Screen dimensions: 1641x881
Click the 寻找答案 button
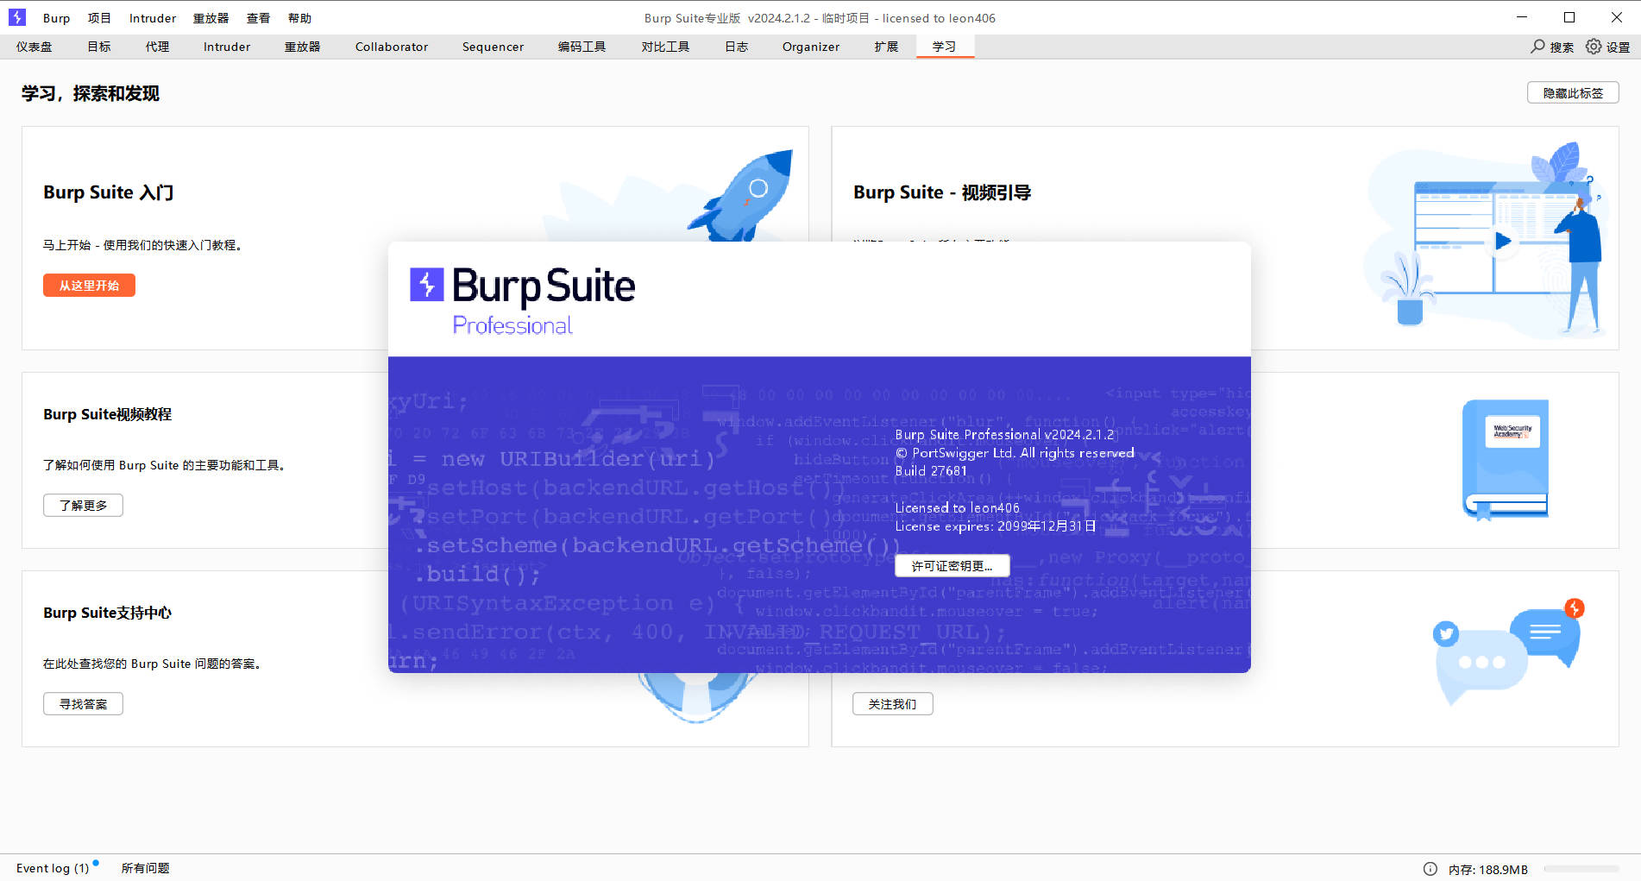(x=83, y=704)
